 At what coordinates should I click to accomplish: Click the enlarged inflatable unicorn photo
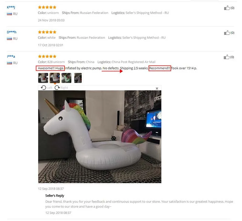point(100,137)
